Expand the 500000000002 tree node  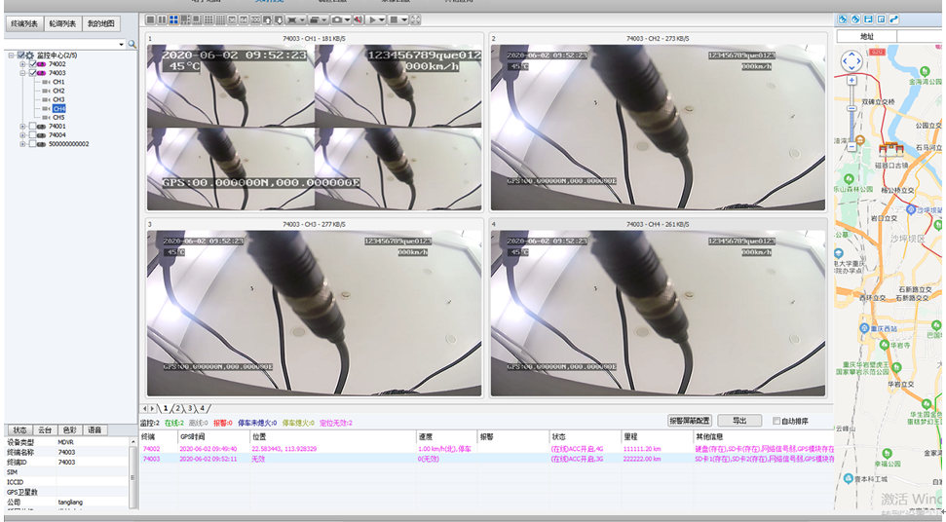click(x=22, y=144)
